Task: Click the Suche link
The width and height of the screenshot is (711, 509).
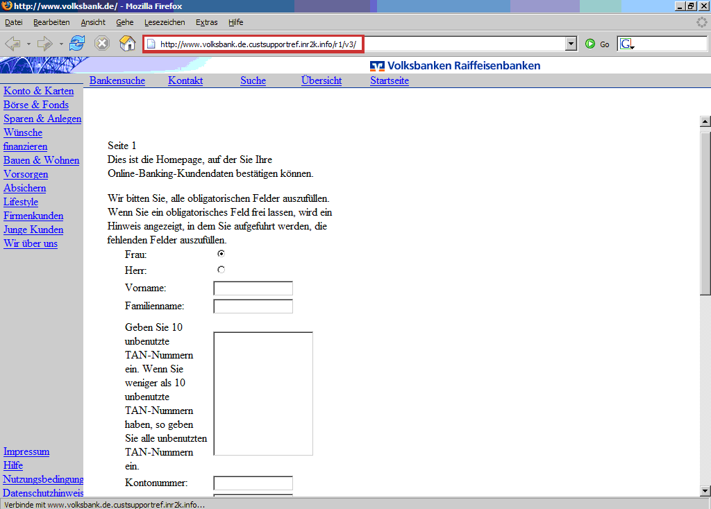Action: tap(253, 80)
